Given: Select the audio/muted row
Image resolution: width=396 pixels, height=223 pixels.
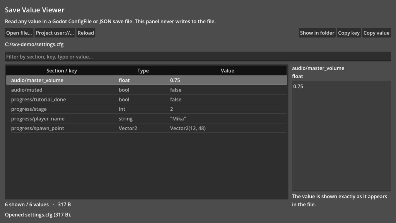Looking at the screenshot, I should [x=147, y=90].
